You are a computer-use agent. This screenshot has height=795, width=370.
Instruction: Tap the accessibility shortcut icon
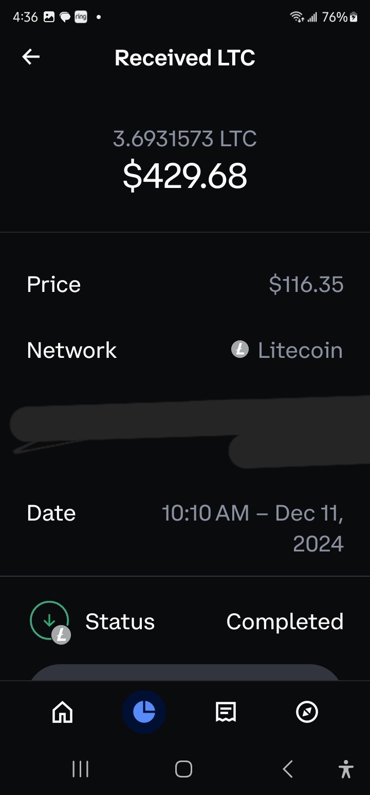(346, 769)
